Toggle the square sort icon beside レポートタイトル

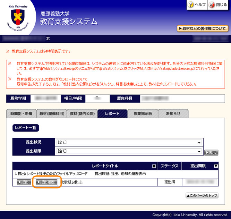154,166
